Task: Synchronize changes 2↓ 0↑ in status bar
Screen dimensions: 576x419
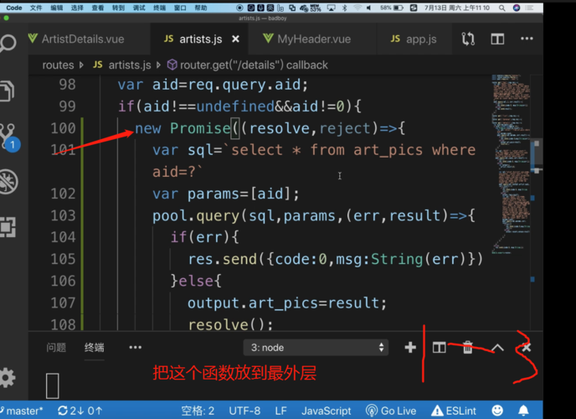Action: pyautogui.click(x=80, y=411)
